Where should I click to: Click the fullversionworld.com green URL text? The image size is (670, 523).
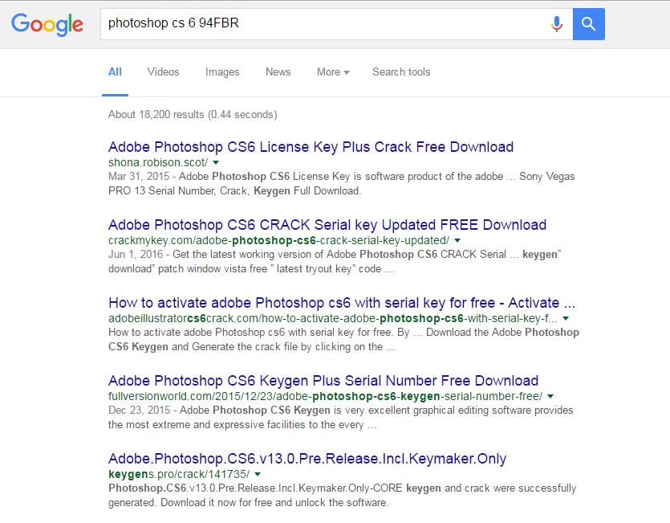[x=325, y=396]
